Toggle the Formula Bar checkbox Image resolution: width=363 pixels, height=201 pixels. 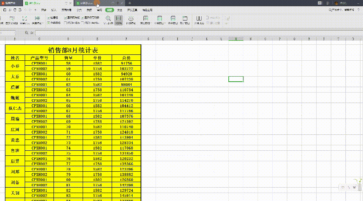(49, 18)
